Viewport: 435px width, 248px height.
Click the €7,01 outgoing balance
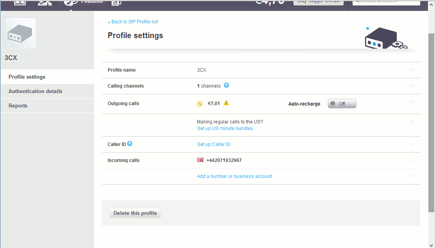[x=214, y=104]
